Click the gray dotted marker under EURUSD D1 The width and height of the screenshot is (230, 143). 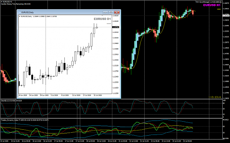coord(109,24)
